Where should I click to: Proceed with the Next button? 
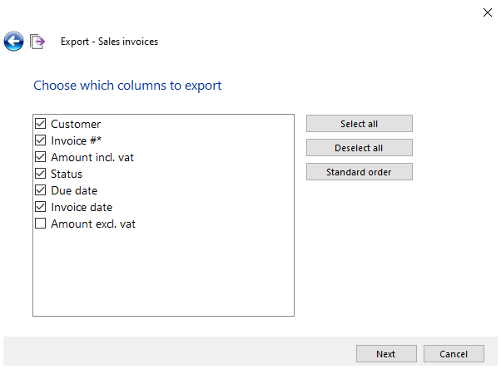click(x=385, y=354)
